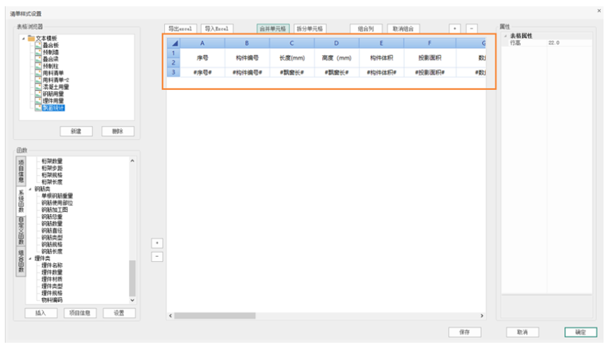Screen dimensions: 607x349
Task: Open the 自定义函数 vertical tab
Action: (21, 230)
